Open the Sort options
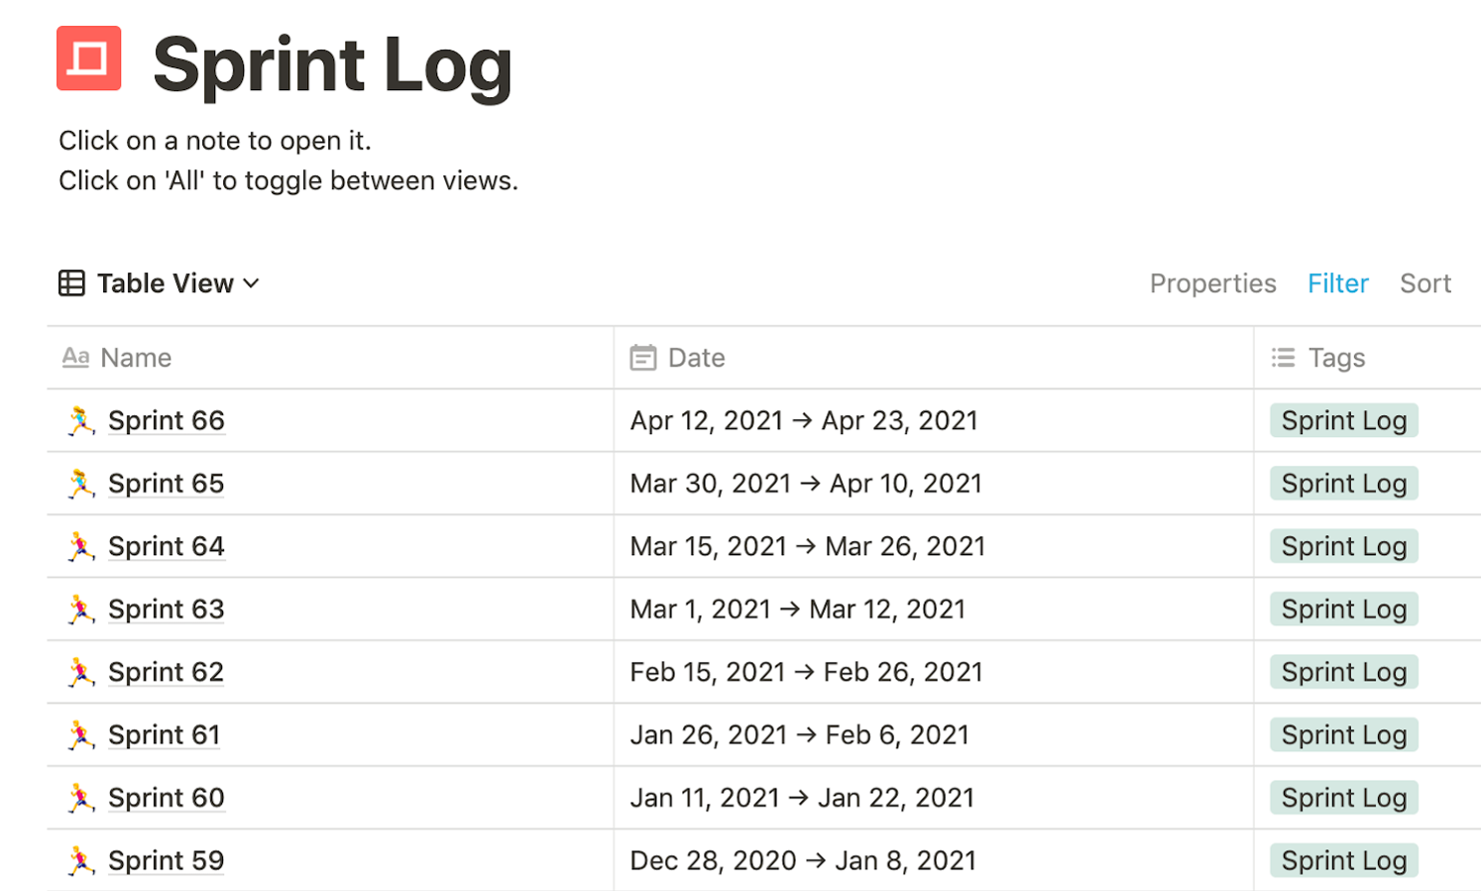1481x891 pixels. (1425, 283)
